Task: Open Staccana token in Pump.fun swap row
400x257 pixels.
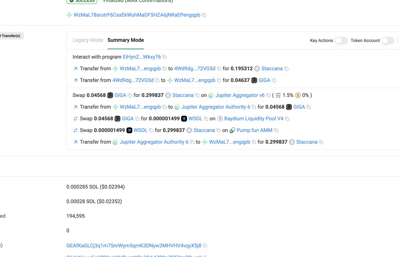Action: coord(204,130)
